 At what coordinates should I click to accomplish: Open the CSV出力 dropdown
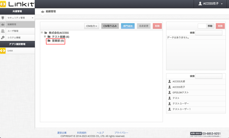(x=92, y=26)
